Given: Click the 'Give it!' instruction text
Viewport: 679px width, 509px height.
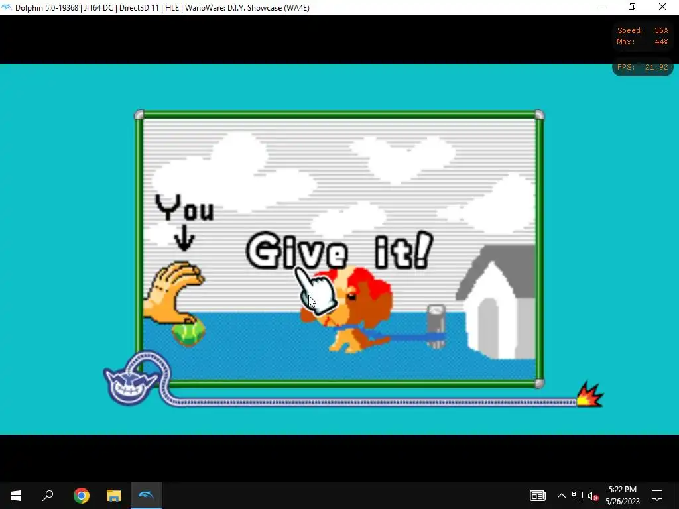Looking at the screenshot, I should pos(339,251).
